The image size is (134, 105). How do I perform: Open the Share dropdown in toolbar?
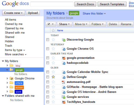[x=65, y=24]
